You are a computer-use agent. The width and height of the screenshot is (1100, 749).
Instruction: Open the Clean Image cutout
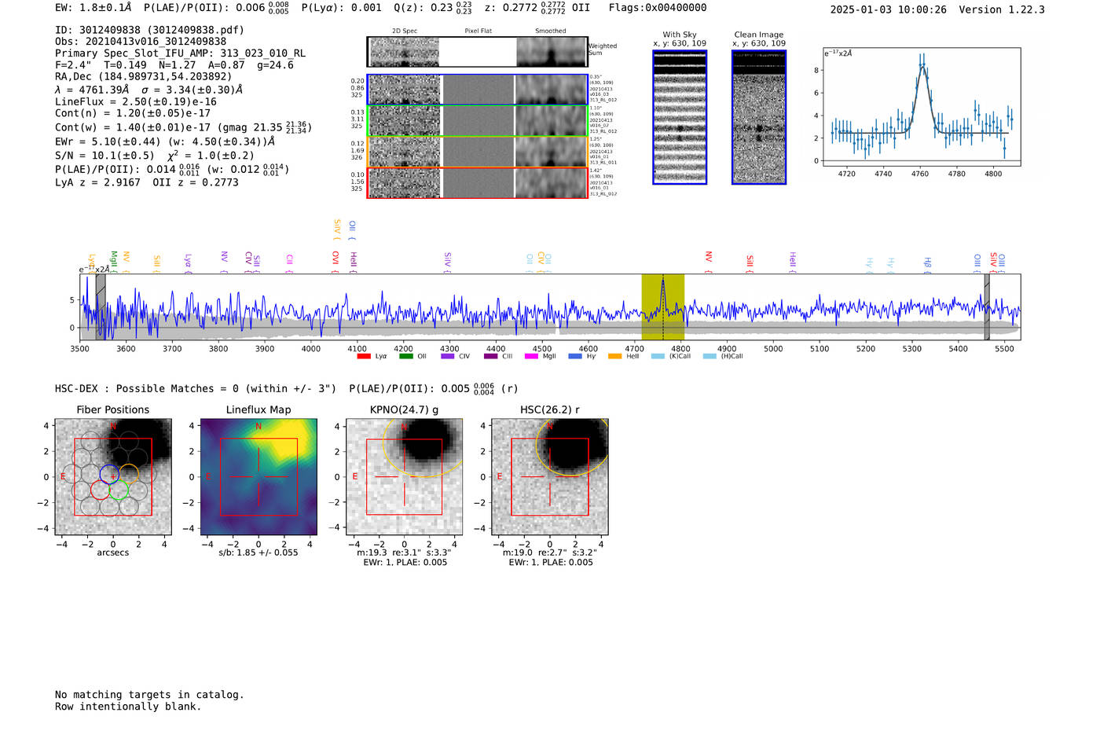pos(759,117)
